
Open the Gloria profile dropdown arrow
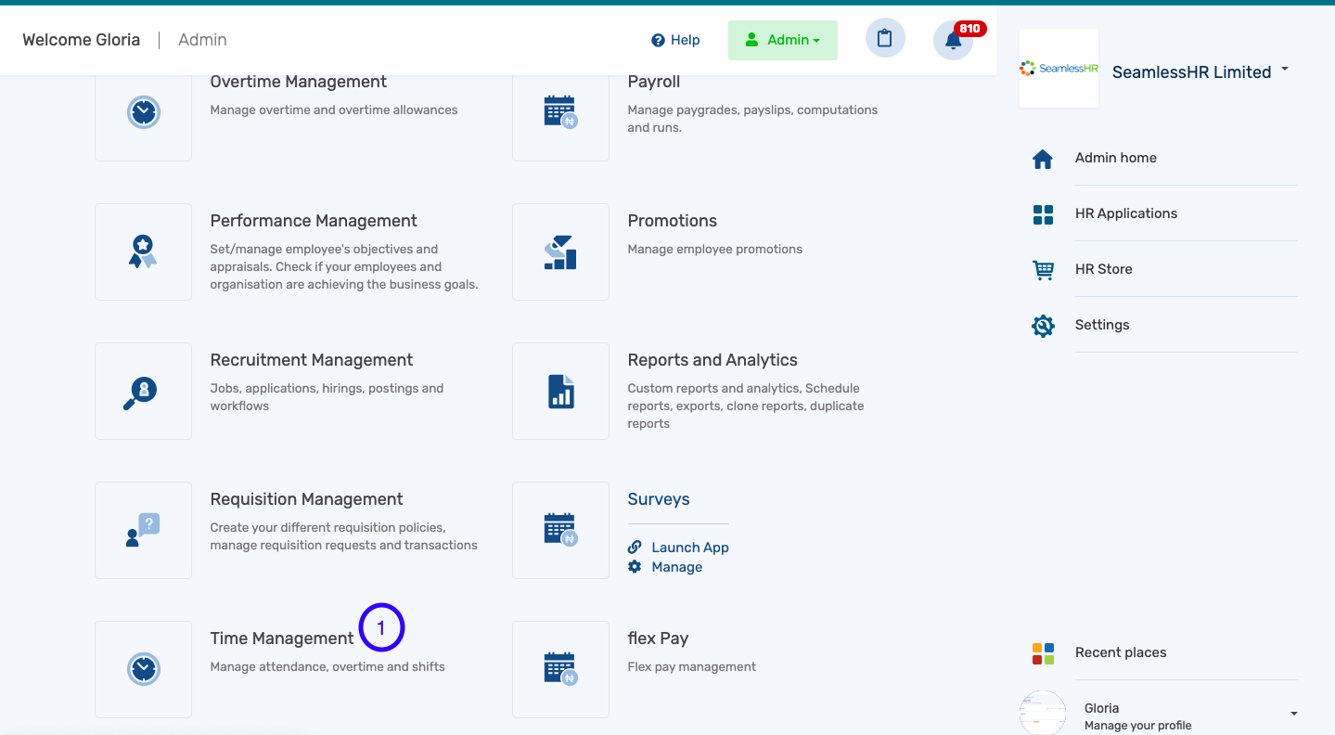(1292, 713)
